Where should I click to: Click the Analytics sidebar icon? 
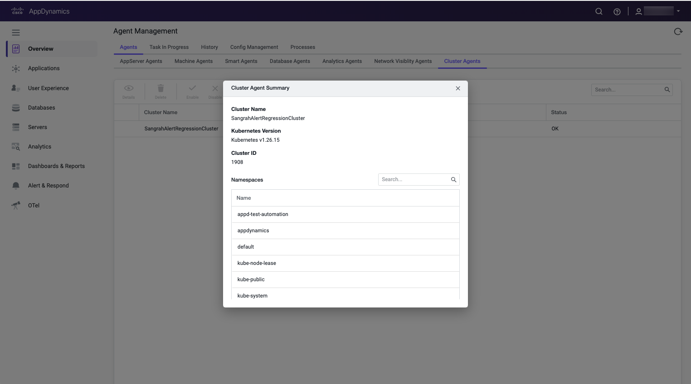pos(16,147)
